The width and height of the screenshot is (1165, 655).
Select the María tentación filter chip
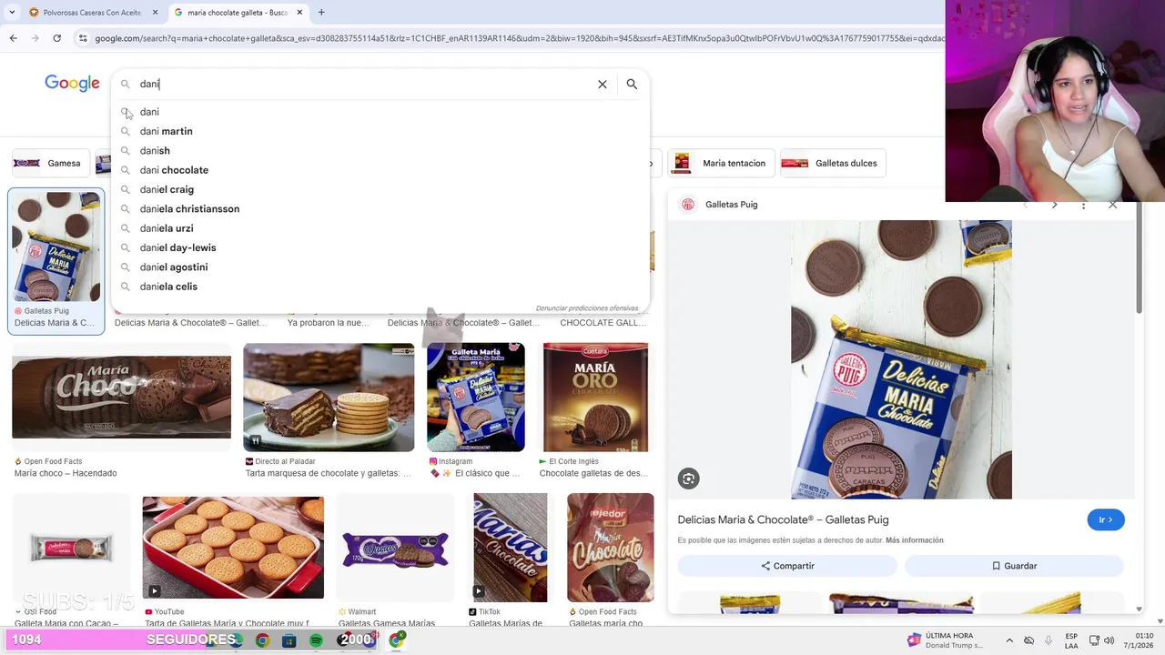tap(722, 163)
